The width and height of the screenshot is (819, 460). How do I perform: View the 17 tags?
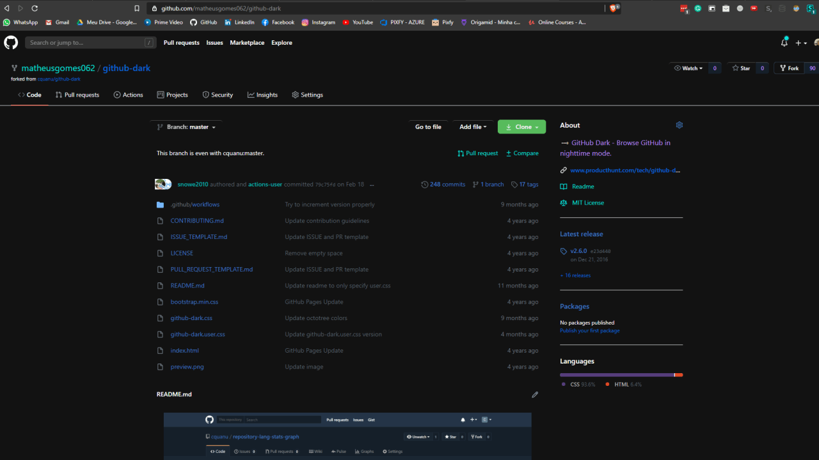point(525,185)
